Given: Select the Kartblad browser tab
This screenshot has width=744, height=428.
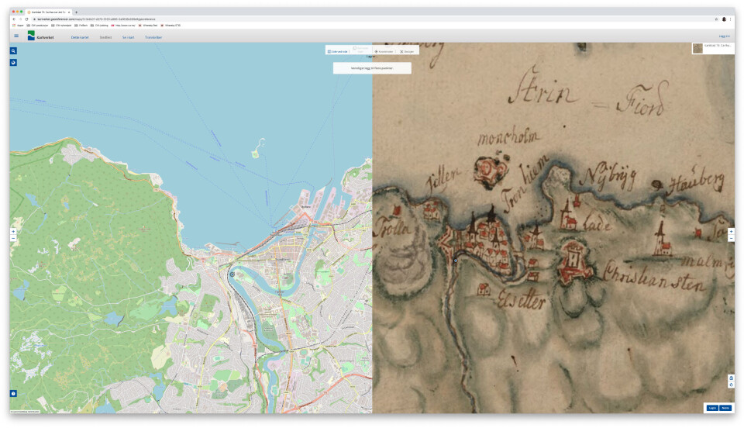Looking at the screenshot, I should (x=47, y=12).
